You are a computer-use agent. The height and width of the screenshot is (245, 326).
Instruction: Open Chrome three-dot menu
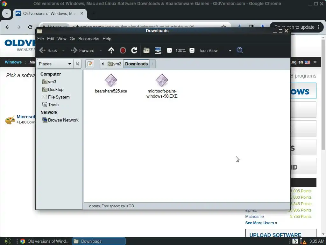(318, 27)
